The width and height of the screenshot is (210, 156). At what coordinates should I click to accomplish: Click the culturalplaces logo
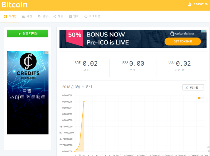[x=182, y=33]
